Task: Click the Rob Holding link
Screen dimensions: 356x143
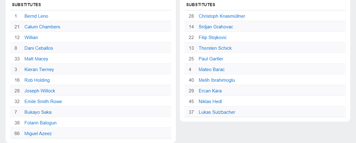Action: coord(37,80)
